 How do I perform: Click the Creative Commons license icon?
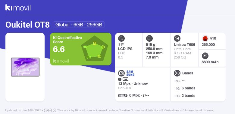pos(46,110)
